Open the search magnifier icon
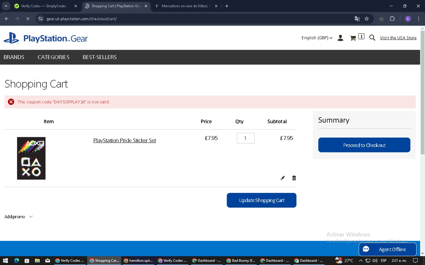This screenshot has height=265, width=425. 372,38
